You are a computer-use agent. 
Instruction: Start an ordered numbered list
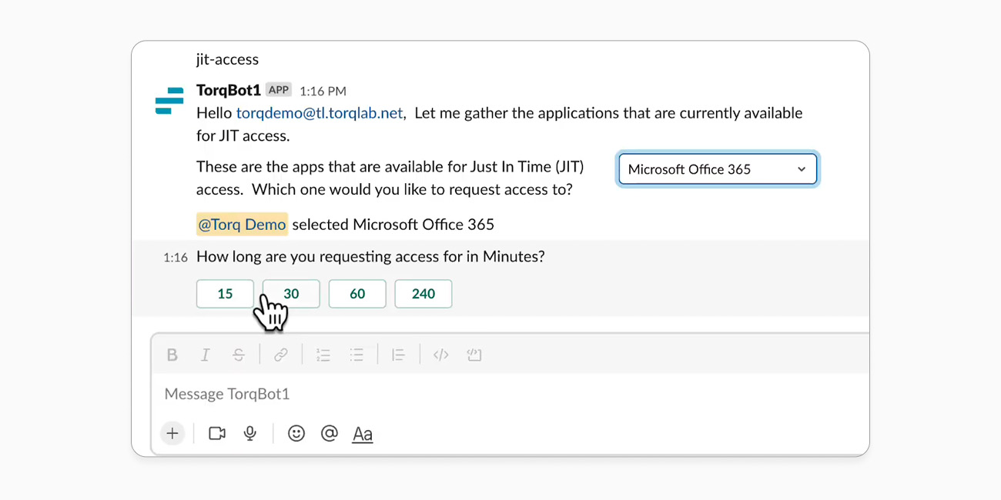point(323,355)
